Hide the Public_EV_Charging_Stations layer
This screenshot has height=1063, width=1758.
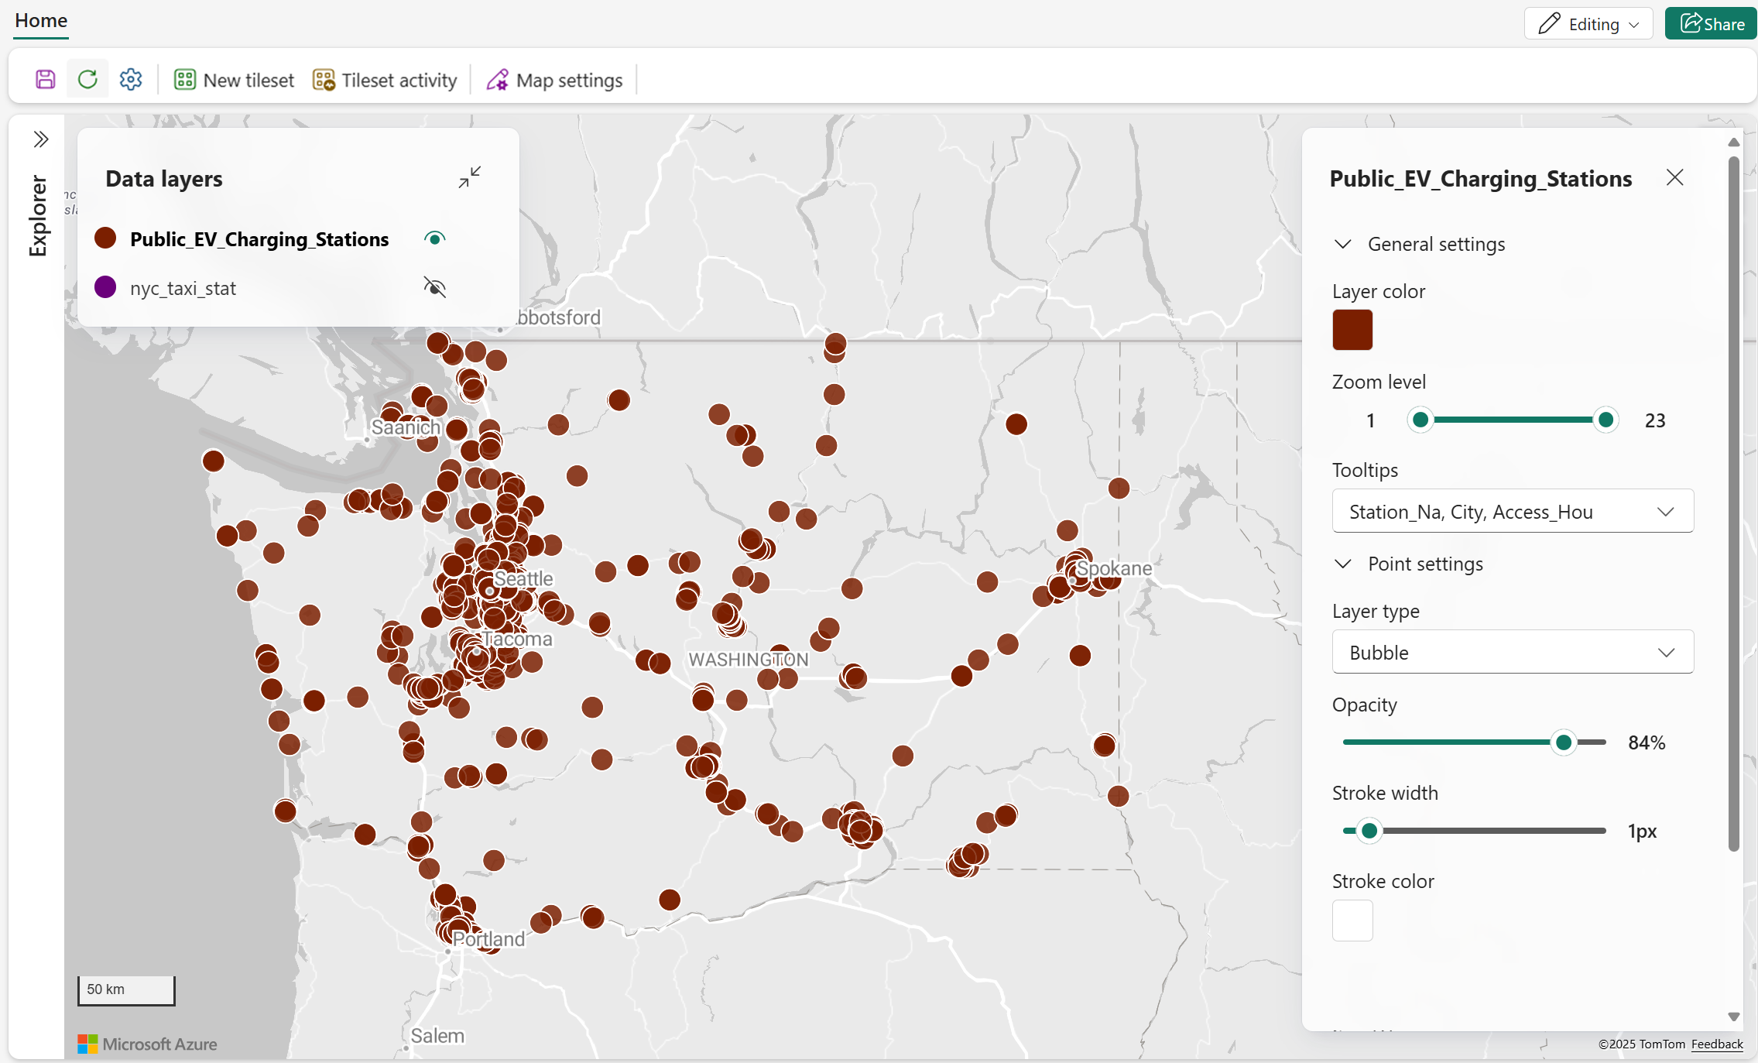[x=435, y=238]
